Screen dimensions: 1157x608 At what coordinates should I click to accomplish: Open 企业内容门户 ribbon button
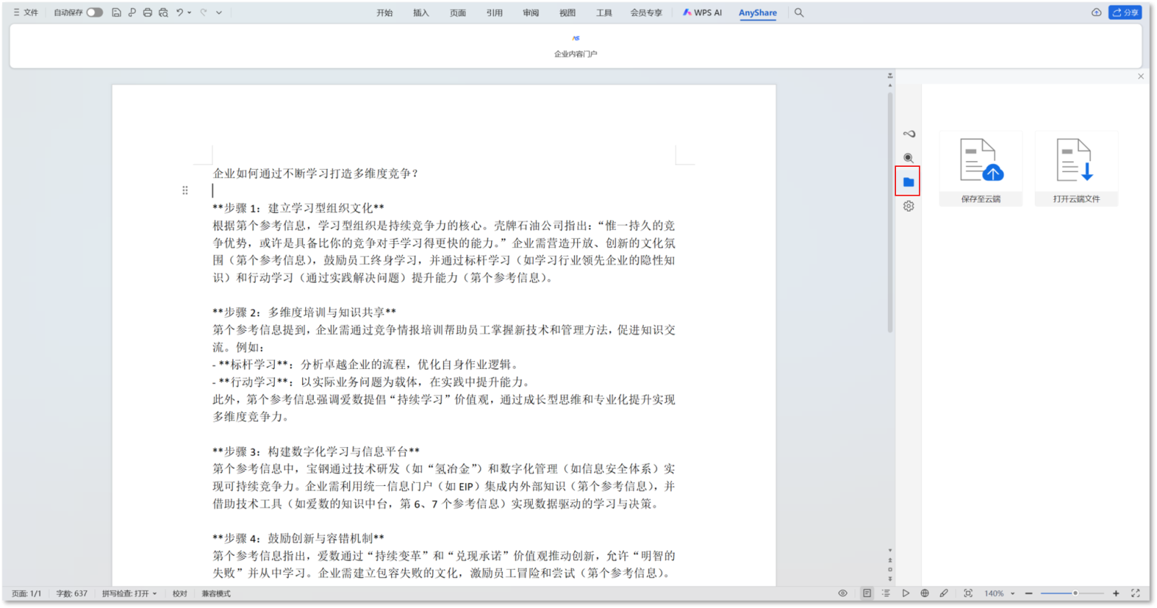tap(576, 45)
